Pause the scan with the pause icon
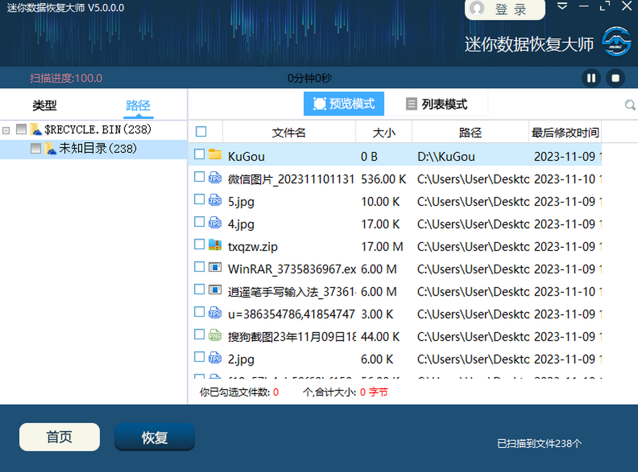The image size is (638, 472). [591, 79]
